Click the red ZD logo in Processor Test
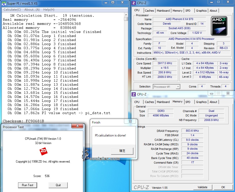 click(44, 151)
